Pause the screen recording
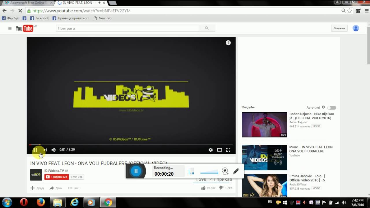 click(136, 171)
